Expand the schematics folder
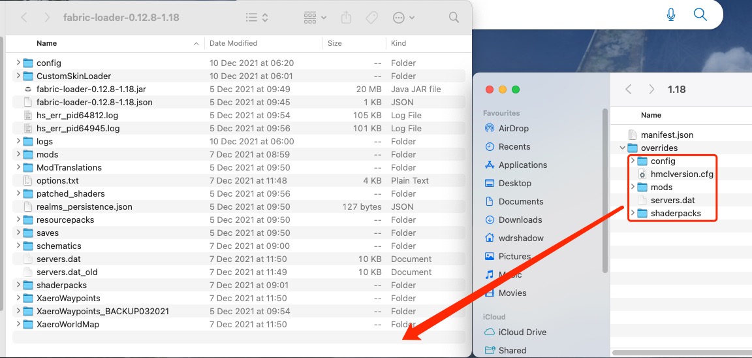The image size is (752, 358). click(18, 246)
